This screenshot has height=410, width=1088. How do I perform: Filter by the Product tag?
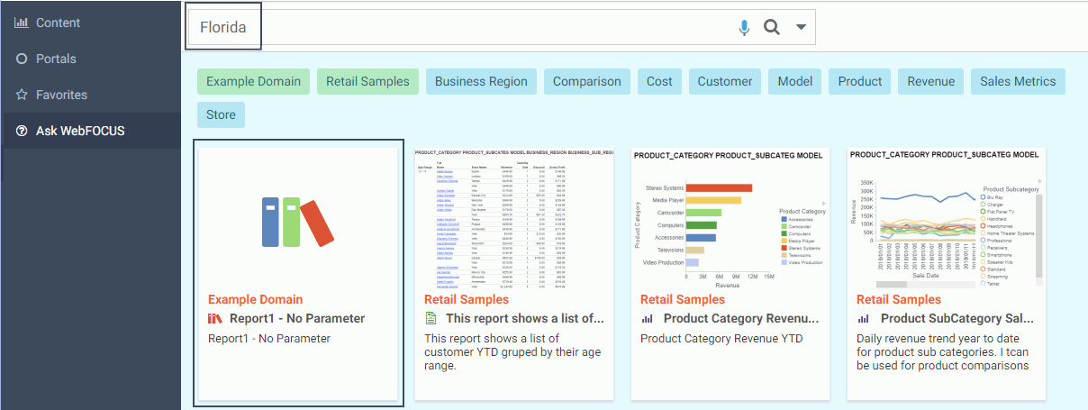pos(860,81)
